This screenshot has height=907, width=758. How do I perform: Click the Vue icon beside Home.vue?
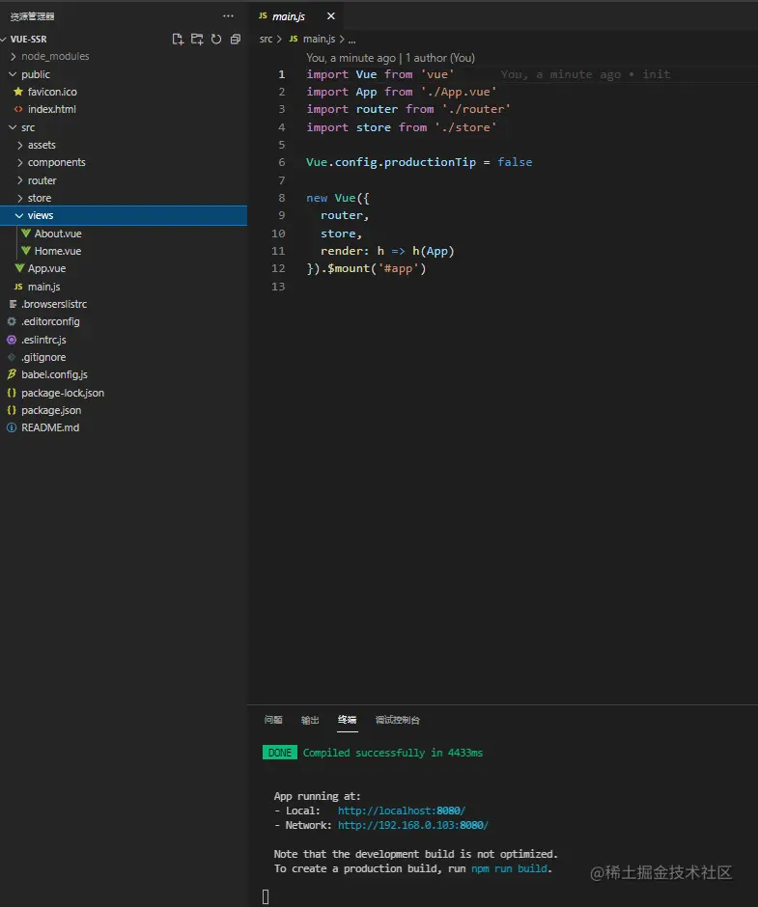click(x=25, y=251)
